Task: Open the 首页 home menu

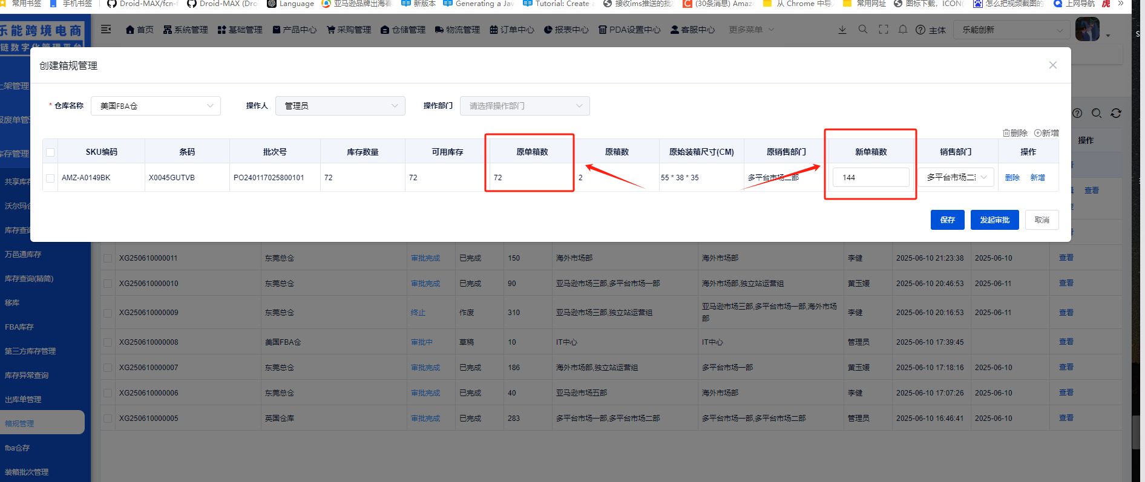Action: [x=139, y=30]
